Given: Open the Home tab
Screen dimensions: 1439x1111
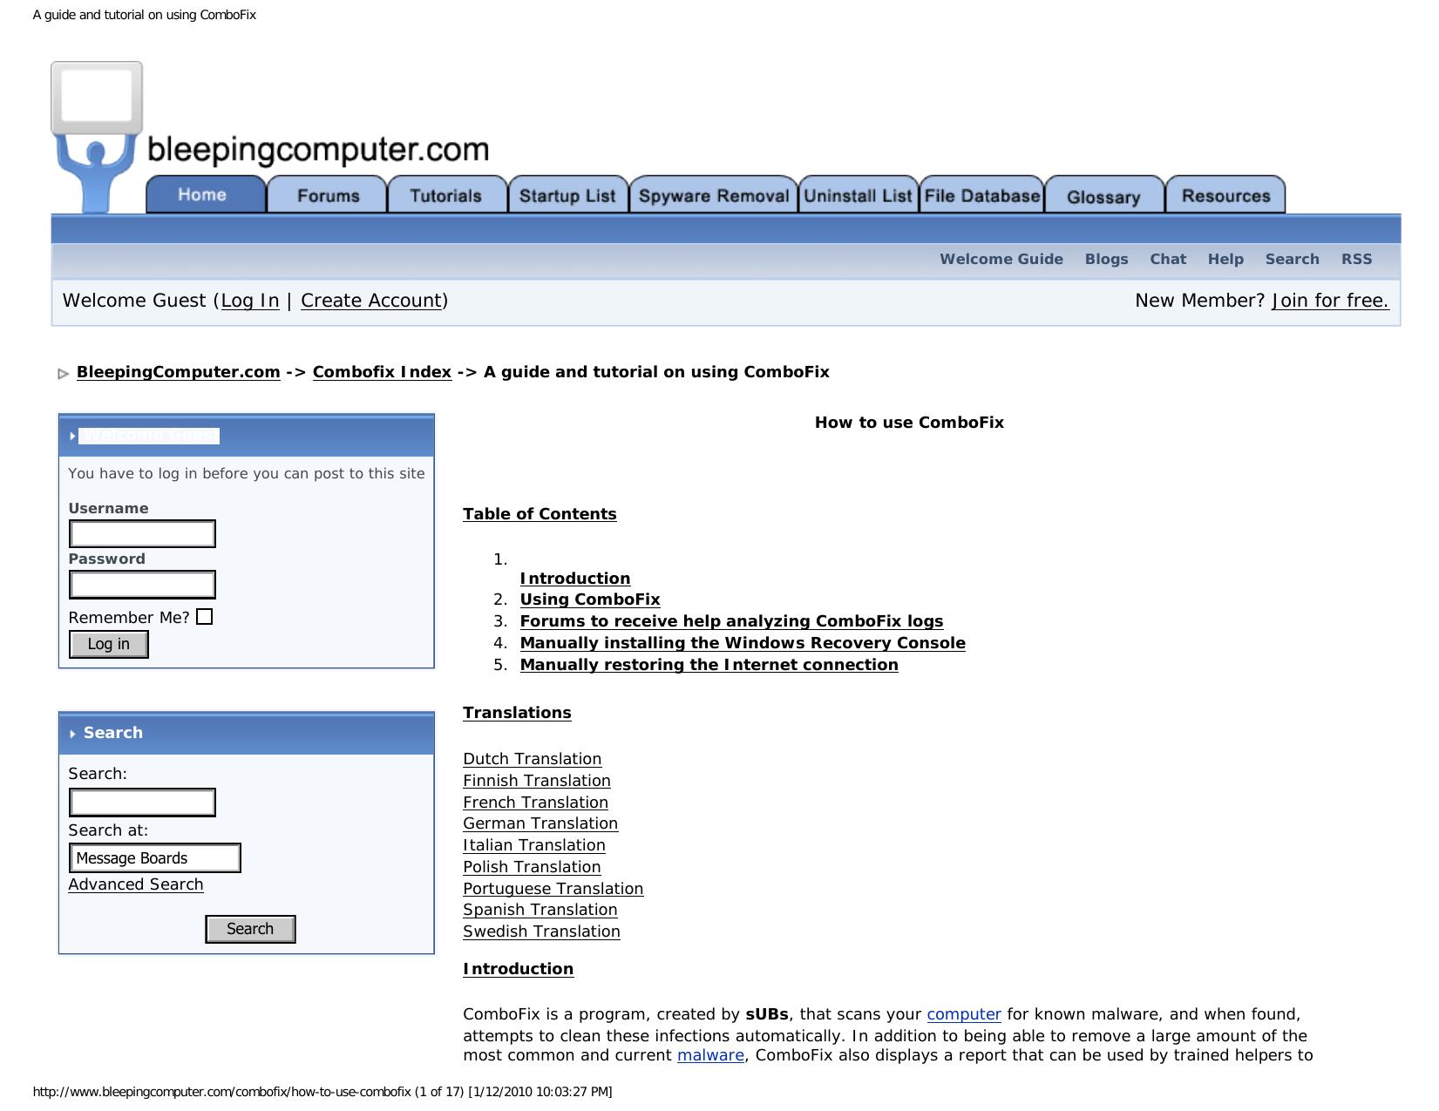Looking at the screenshot, I should [x=206, y=194].
